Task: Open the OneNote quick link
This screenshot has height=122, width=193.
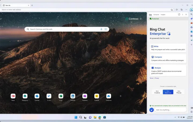Action: [85, 96]
